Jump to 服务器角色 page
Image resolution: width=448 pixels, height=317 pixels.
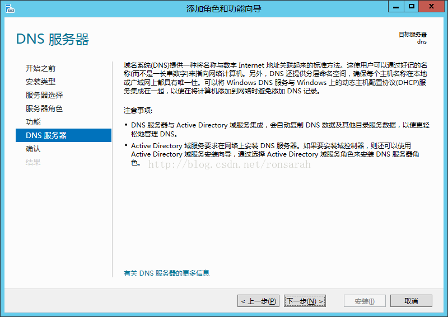44,108
